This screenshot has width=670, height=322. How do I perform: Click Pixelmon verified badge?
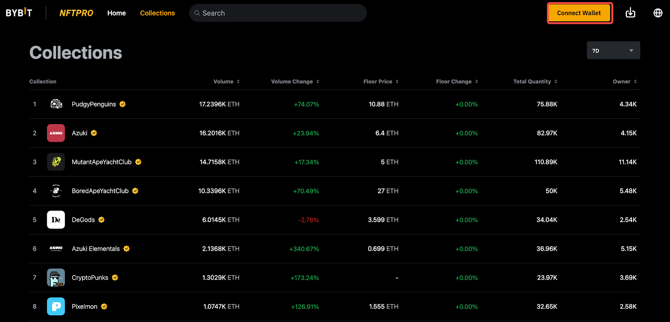(x=104, y=306)
